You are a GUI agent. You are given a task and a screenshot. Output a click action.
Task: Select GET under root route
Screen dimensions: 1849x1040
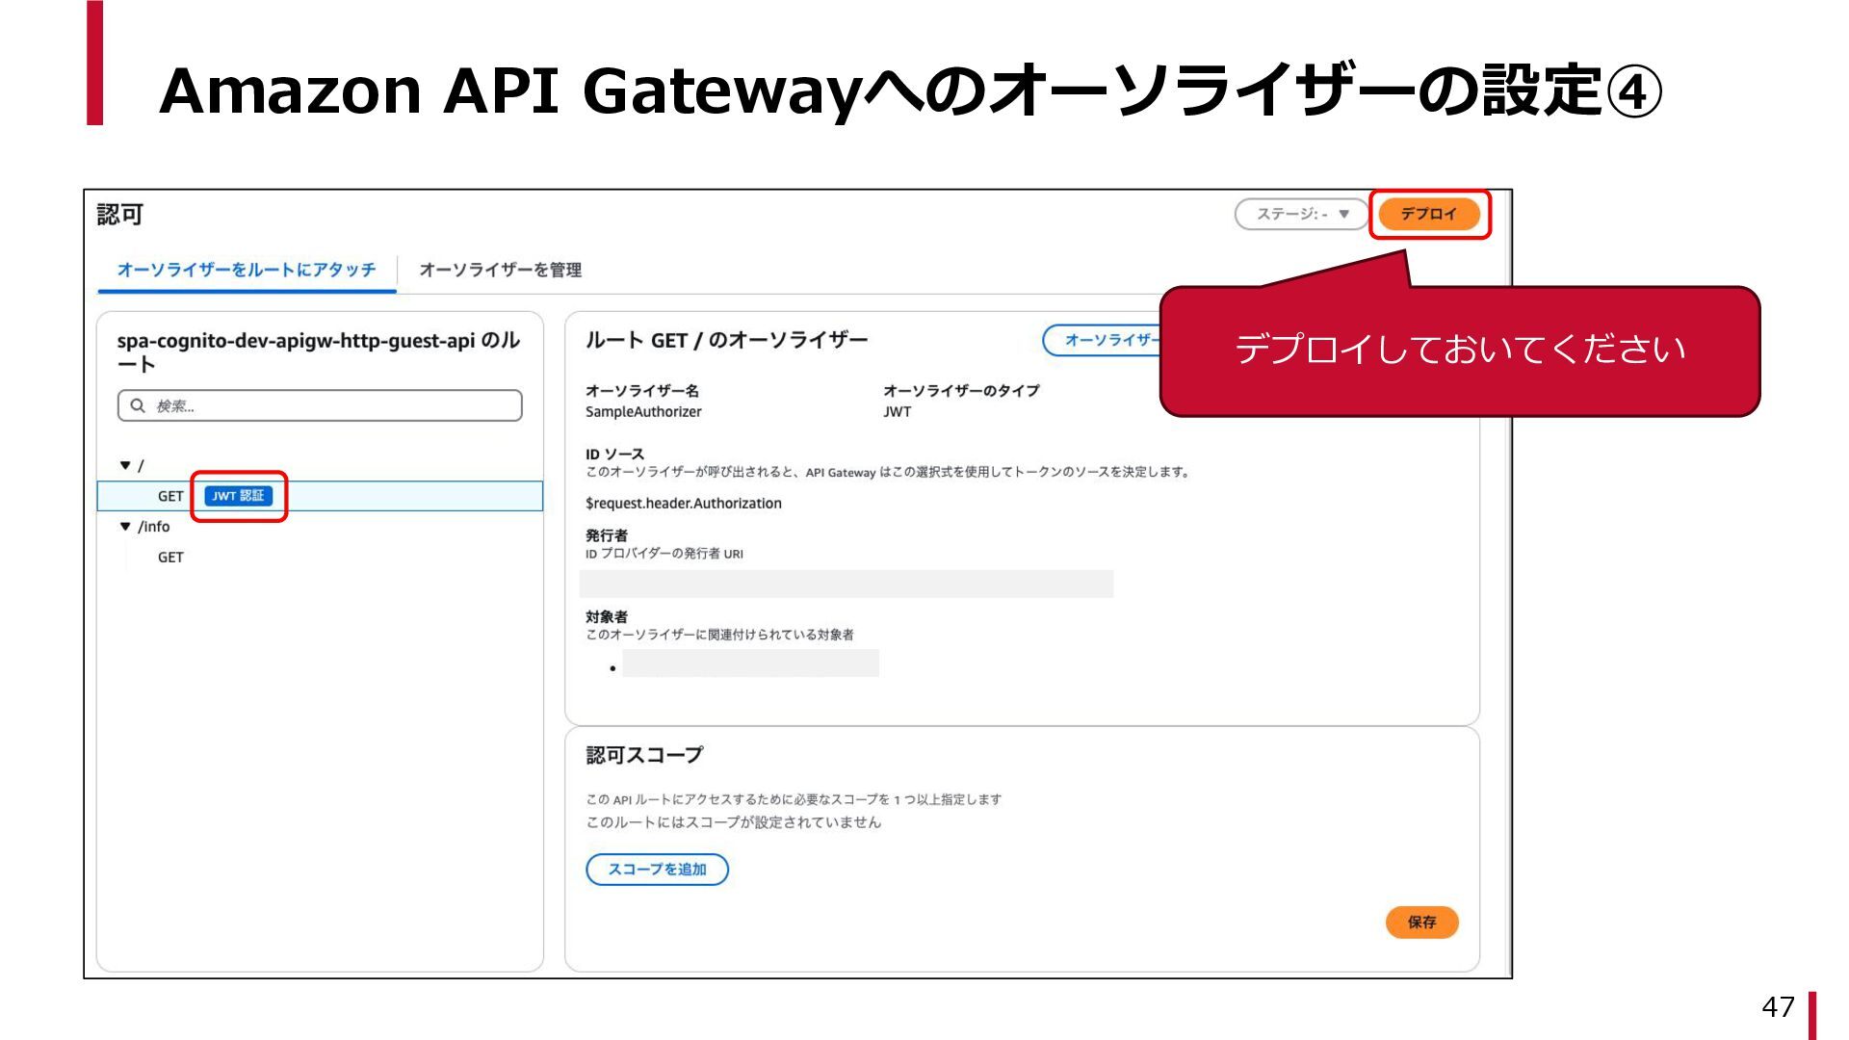[170, 496]
